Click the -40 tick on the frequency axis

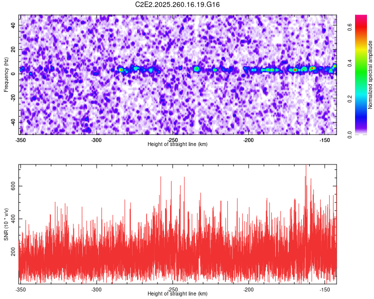12,122
